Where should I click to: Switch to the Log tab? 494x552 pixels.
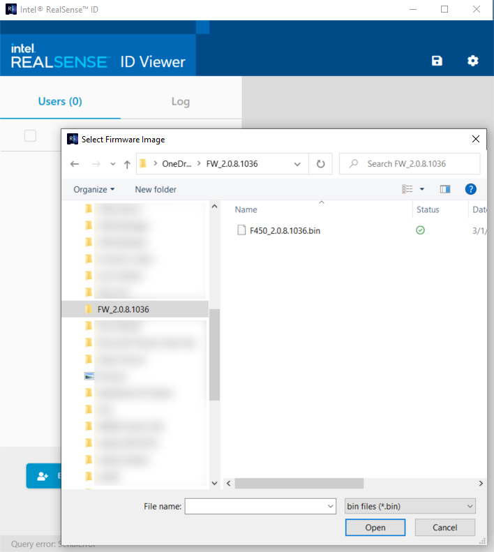tap(181, 102)
